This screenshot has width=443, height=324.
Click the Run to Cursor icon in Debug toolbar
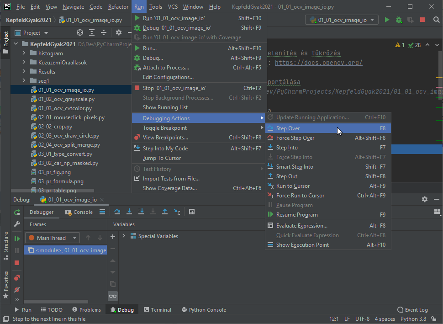177,212
